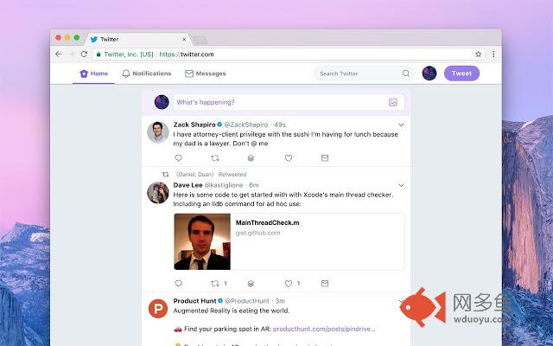The width and height of the screenshot is (553, 346).
Task: Switch to the Home tab
Action: tap(94, 74)
